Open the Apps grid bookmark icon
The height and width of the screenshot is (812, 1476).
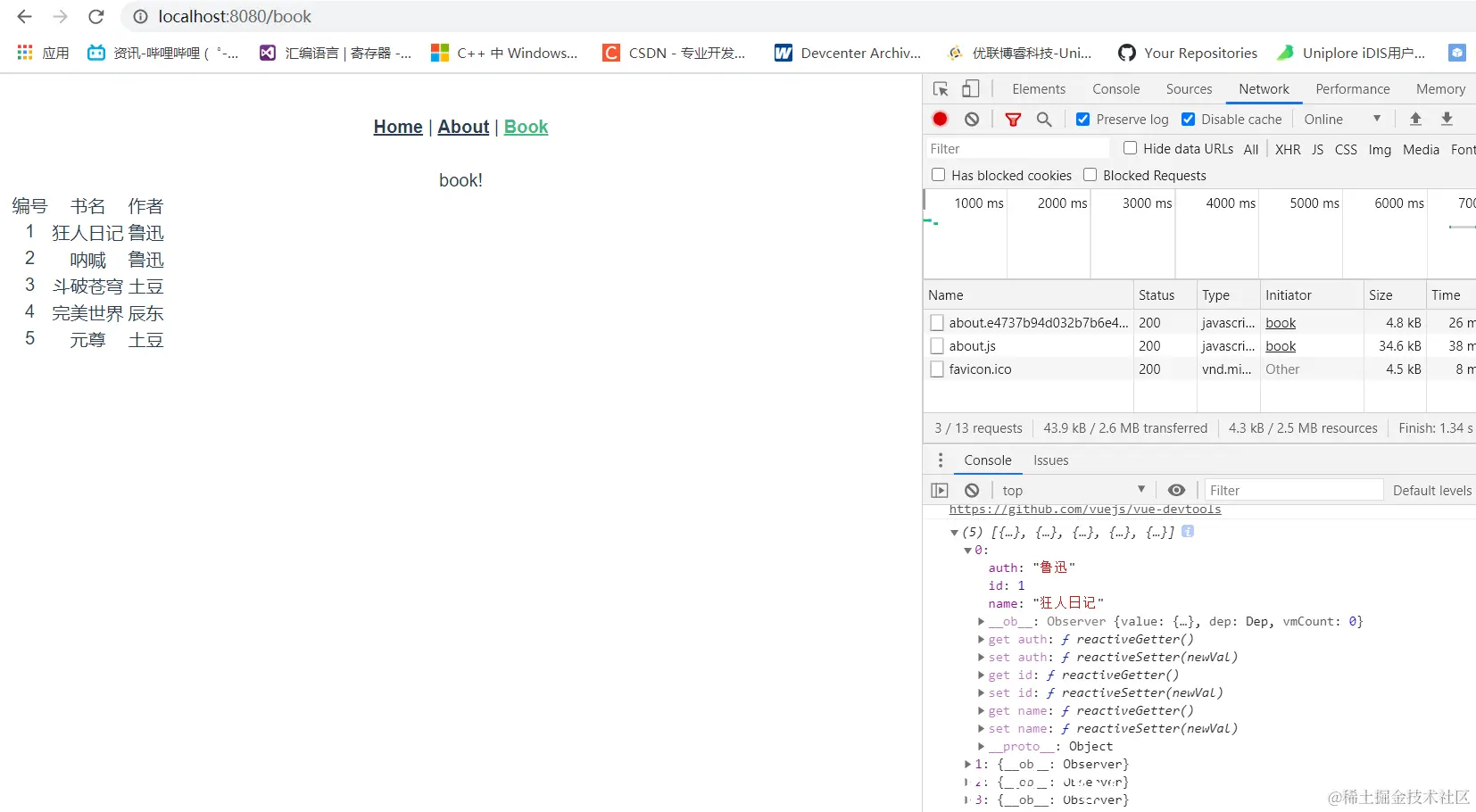[x=25, y=53]
